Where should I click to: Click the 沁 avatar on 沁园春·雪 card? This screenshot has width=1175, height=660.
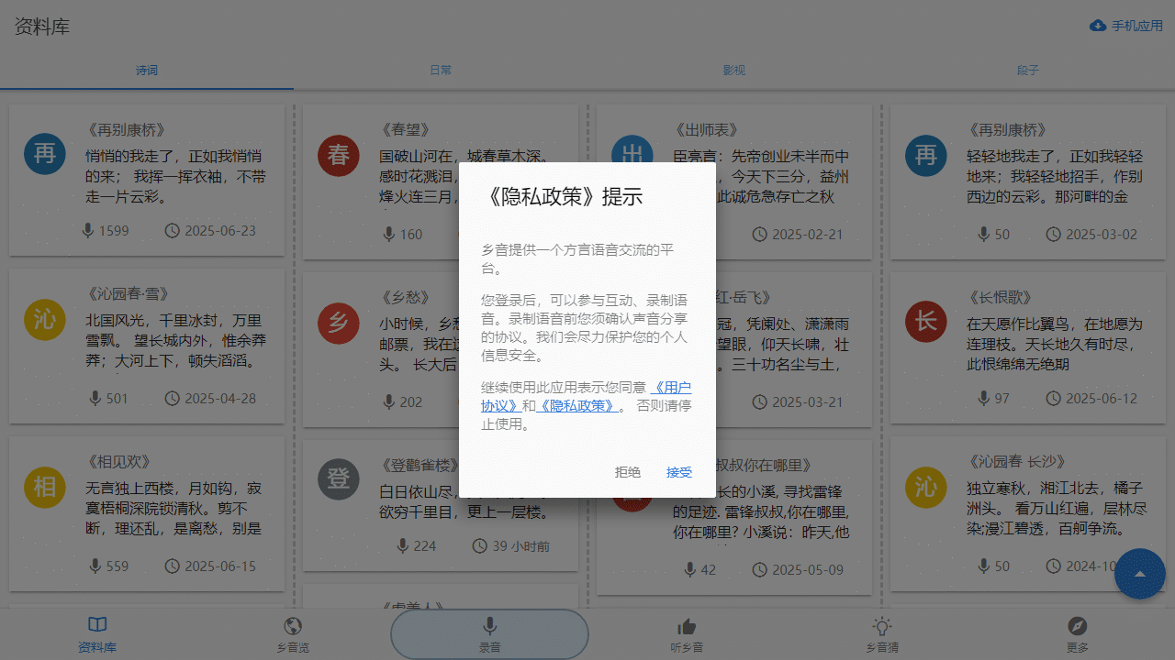pos(45,320)
